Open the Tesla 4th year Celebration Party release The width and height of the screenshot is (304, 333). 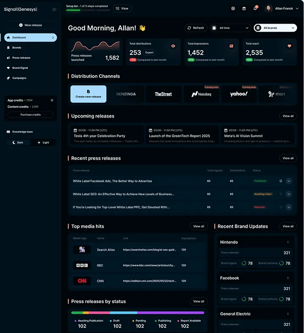(x=107, y=136)
